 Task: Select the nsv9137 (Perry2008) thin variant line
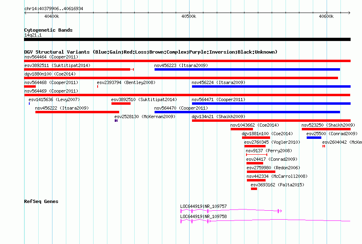(x=257, y=155)
